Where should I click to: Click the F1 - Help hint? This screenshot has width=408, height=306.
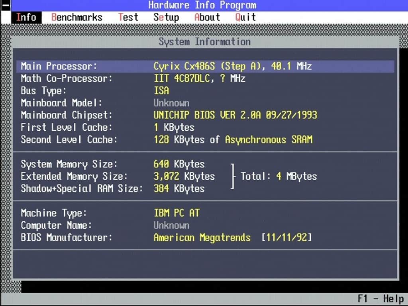(381, 299)
